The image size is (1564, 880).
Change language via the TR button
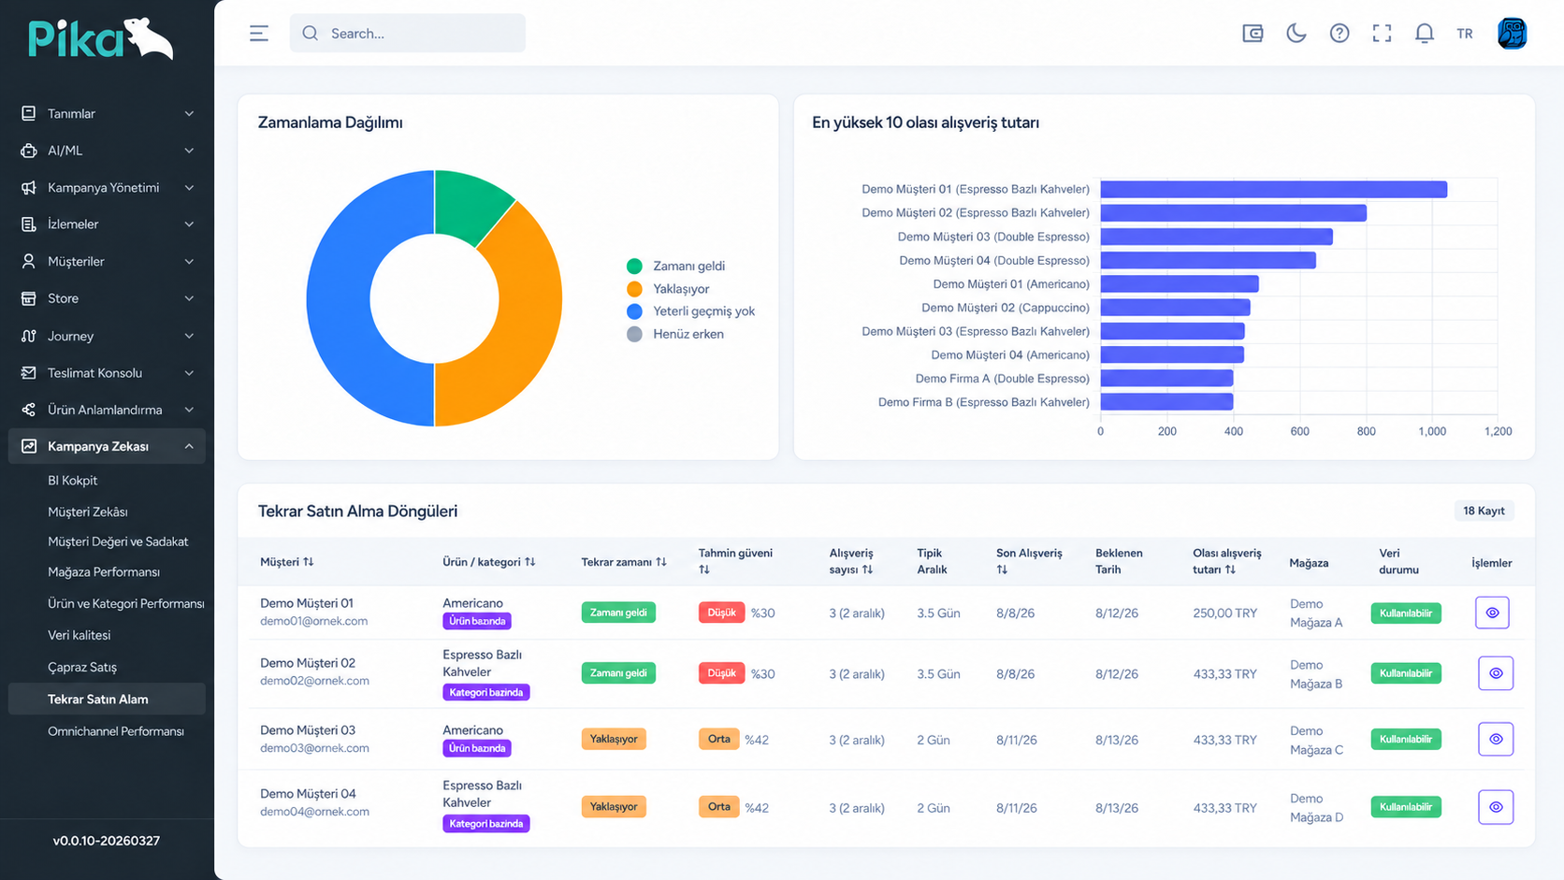(x=1465, y=34)
